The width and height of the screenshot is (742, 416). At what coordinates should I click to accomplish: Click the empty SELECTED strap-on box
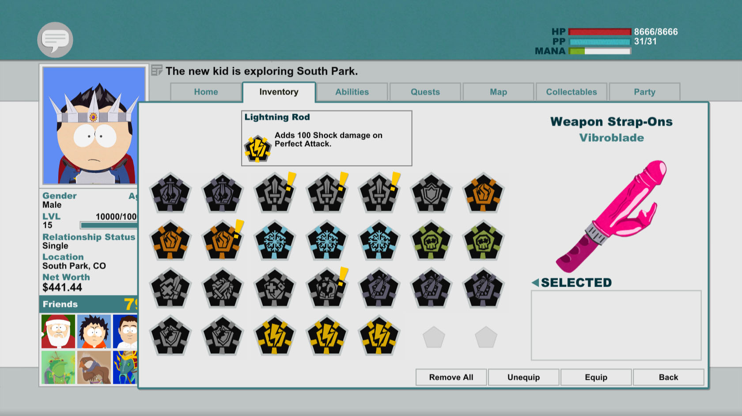click(616, 325)
